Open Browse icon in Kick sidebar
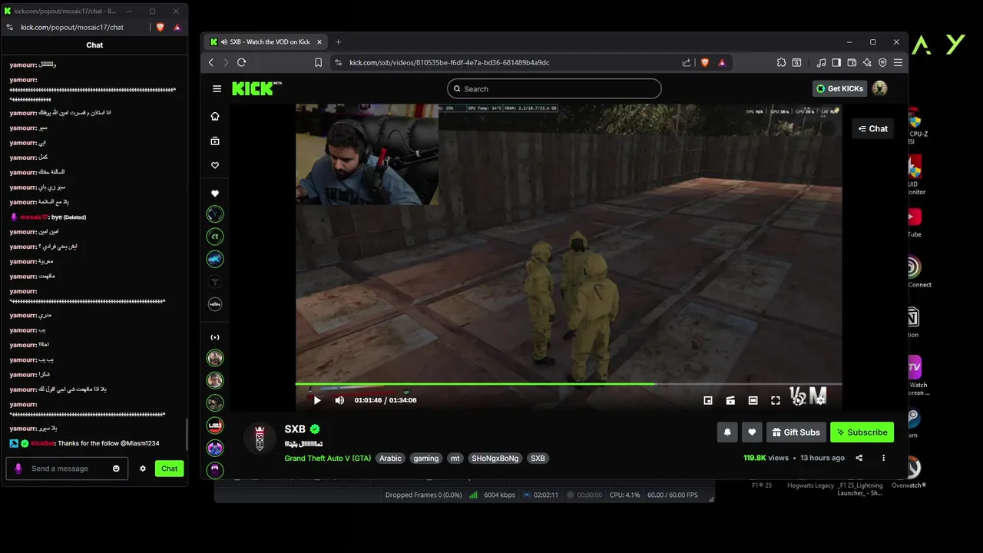 (x=215, y=141)
